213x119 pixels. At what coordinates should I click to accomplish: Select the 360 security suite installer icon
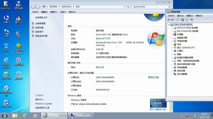point(19,49)
